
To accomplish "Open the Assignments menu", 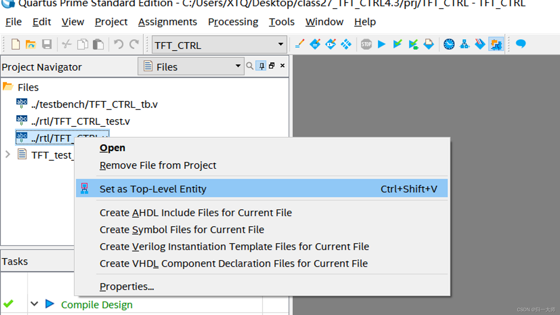I will click(167, 22).
